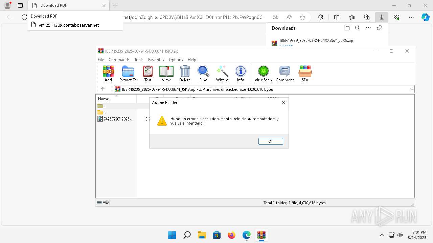Open the View toolbar icon

(166, 74)
